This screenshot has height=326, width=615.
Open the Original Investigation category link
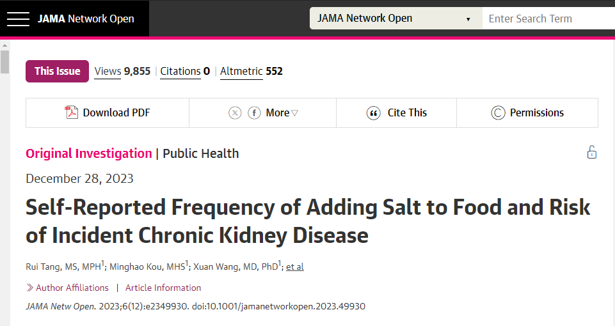coord(89,153)
